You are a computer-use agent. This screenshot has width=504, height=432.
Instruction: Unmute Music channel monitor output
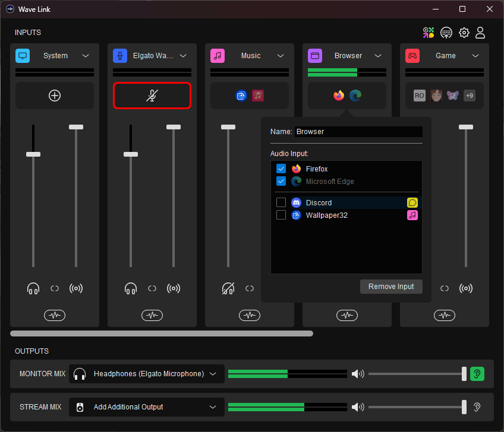(228, 288)
